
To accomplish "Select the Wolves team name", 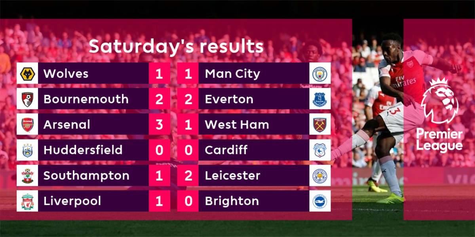I will click(66, 73).
